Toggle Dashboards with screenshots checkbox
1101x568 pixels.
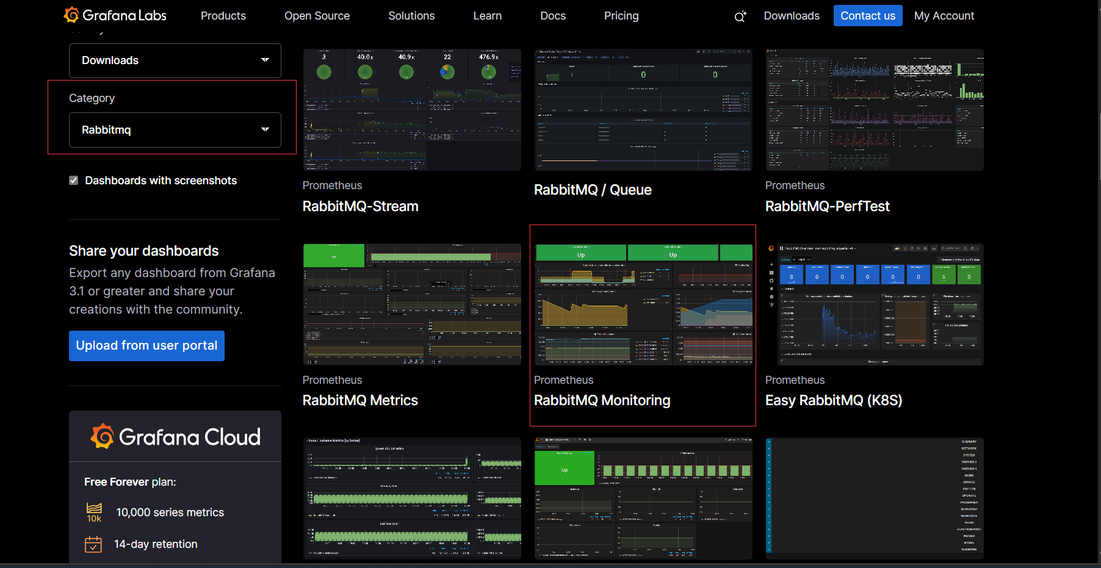point(74,181)
